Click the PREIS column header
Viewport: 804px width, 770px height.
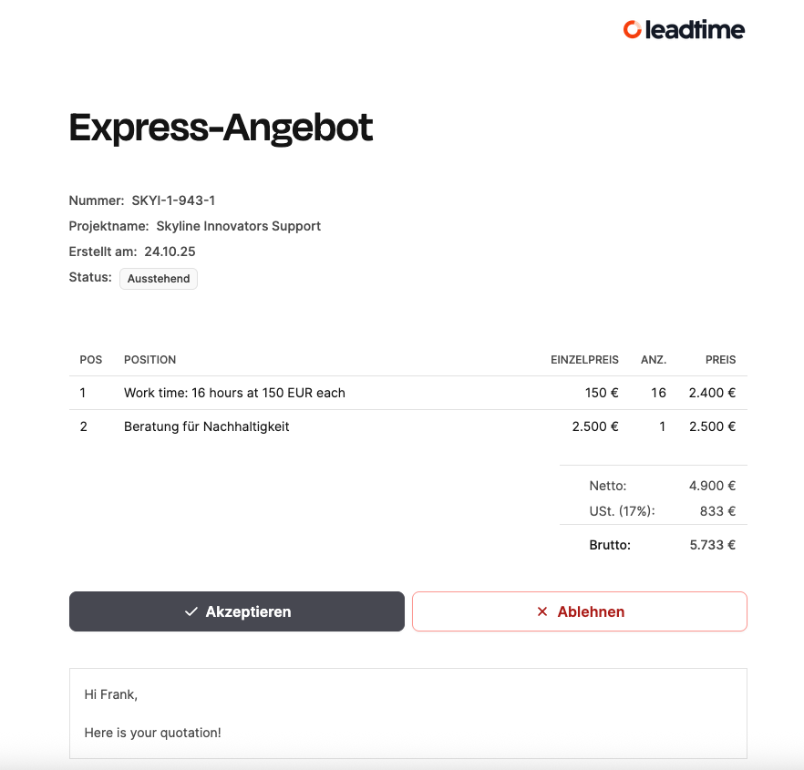tap(720, 360)
